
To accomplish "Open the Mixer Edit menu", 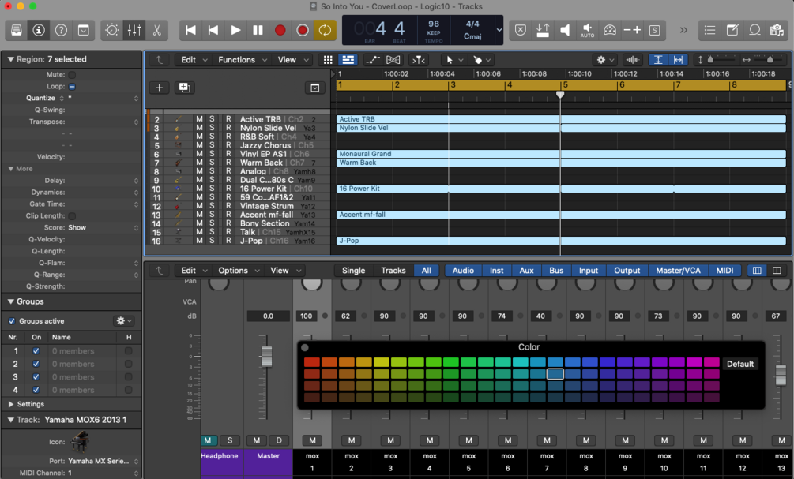I will 194,271.
